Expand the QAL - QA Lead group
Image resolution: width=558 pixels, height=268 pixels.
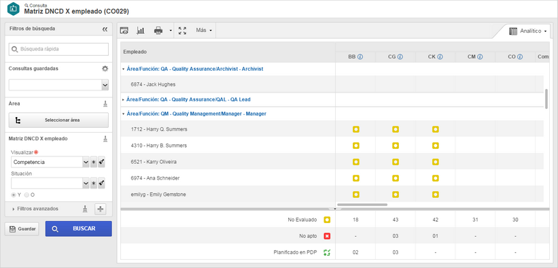click(123, 100)
